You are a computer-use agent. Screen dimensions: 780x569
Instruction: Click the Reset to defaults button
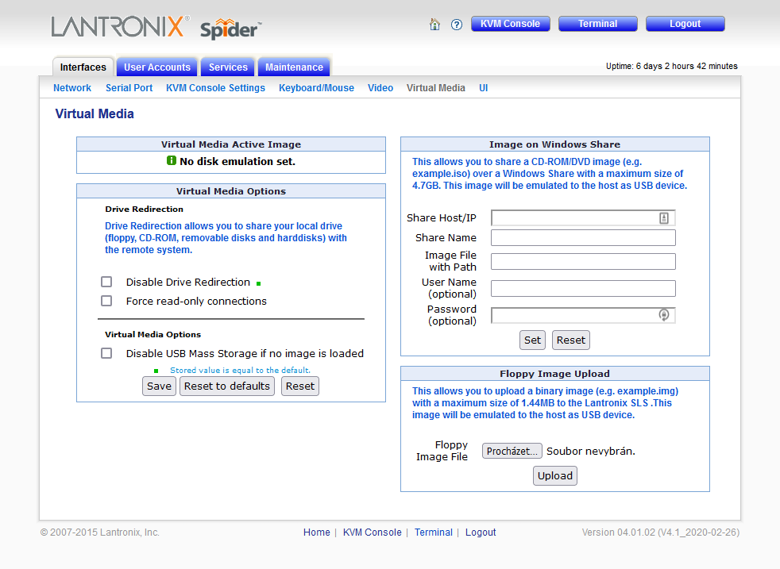(228, 386)
